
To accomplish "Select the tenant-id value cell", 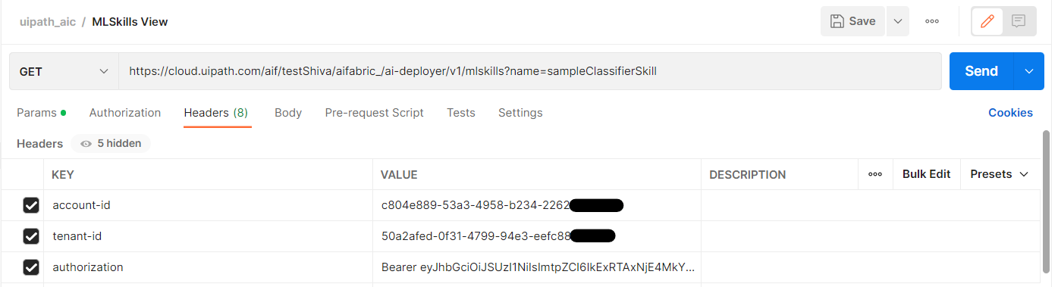I will tap(537, 236).
